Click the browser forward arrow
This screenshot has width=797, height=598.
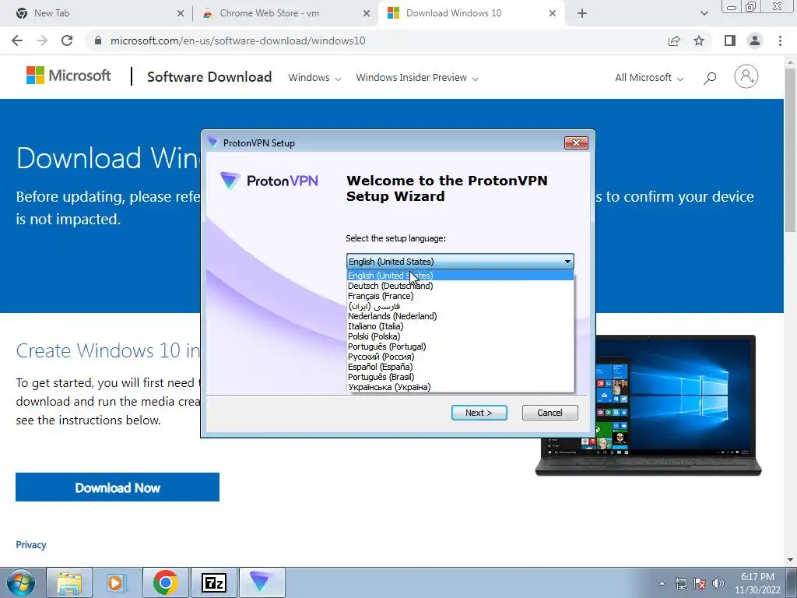point(42,40)
